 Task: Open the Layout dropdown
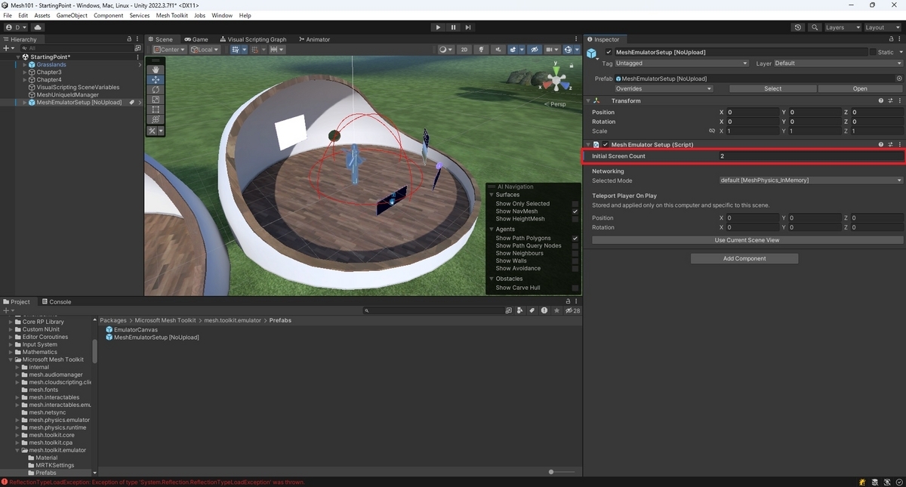pos(883,27)
